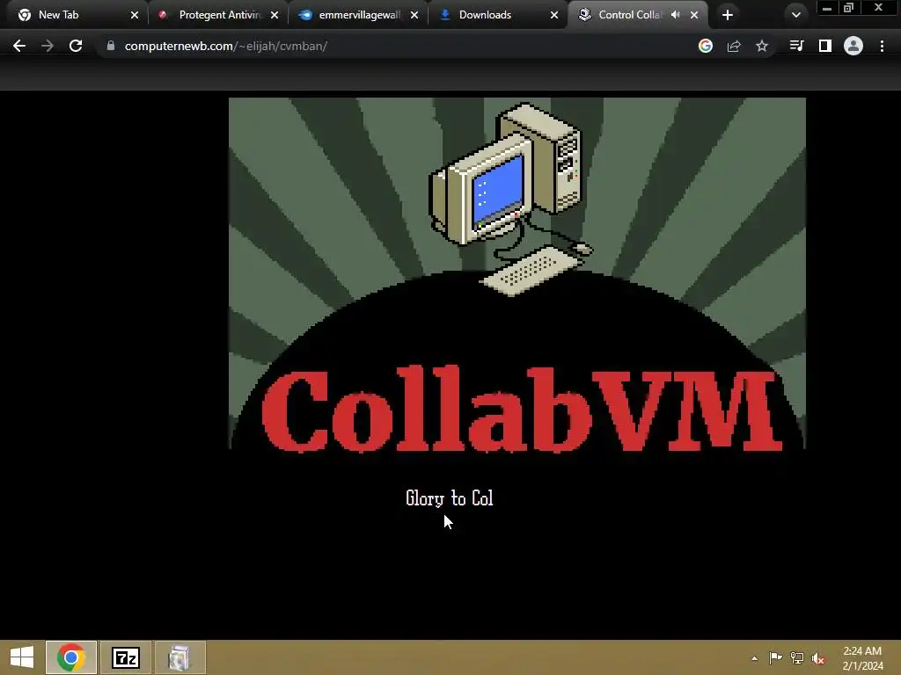Close the Protegent Antivirus tab

point(275,15)
